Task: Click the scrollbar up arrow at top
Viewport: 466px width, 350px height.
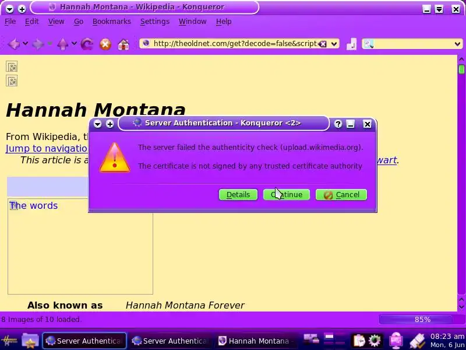Action: tap(461, 60)
